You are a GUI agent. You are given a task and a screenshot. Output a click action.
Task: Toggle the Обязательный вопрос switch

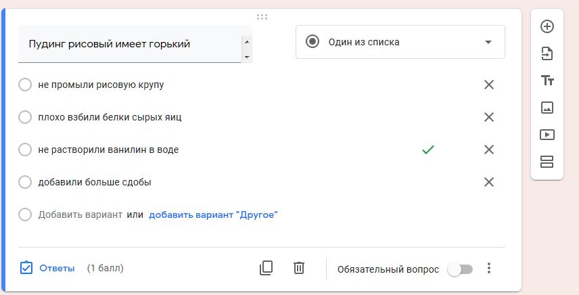point(460,269)
